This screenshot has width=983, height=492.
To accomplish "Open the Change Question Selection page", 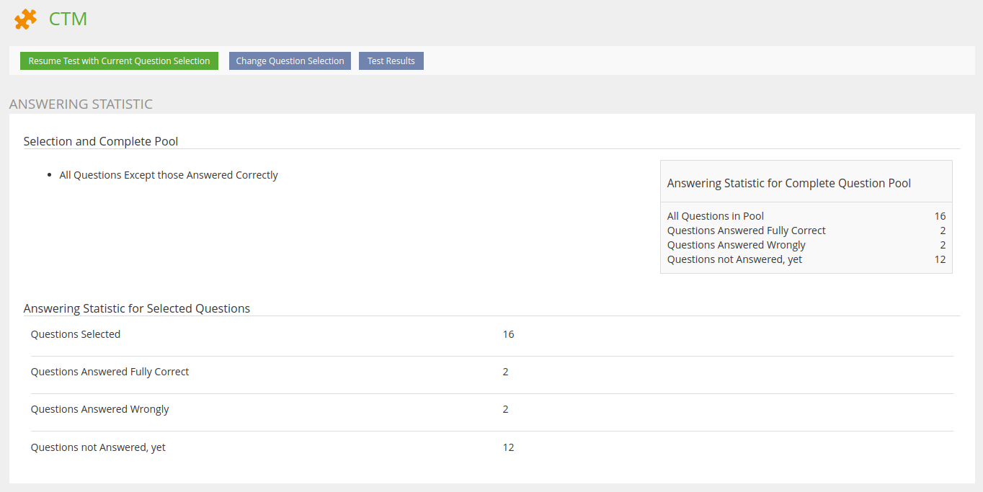I will pyautogui.click(x=290, y=61).
